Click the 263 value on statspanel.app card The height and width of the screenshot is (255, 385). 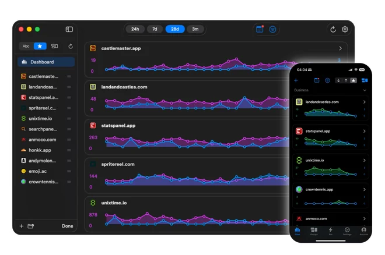(x=93, y=137)
